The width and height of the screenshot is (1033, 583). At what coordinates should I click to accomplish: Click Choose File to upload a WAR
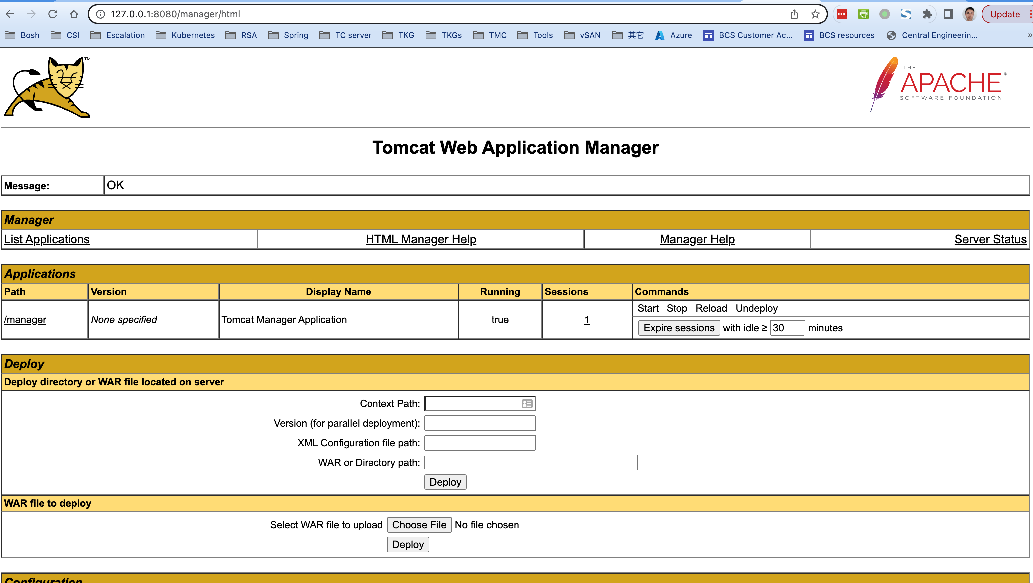coord(419,525)
